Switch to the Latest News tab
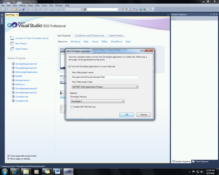This screenshot has width=219, height=175. (116, 35)
